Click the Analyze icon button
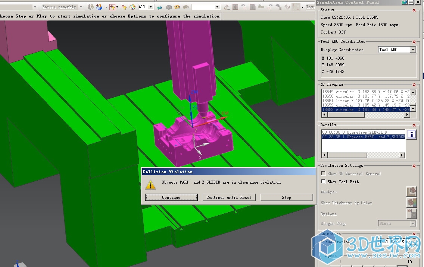 tap(411, 191)
